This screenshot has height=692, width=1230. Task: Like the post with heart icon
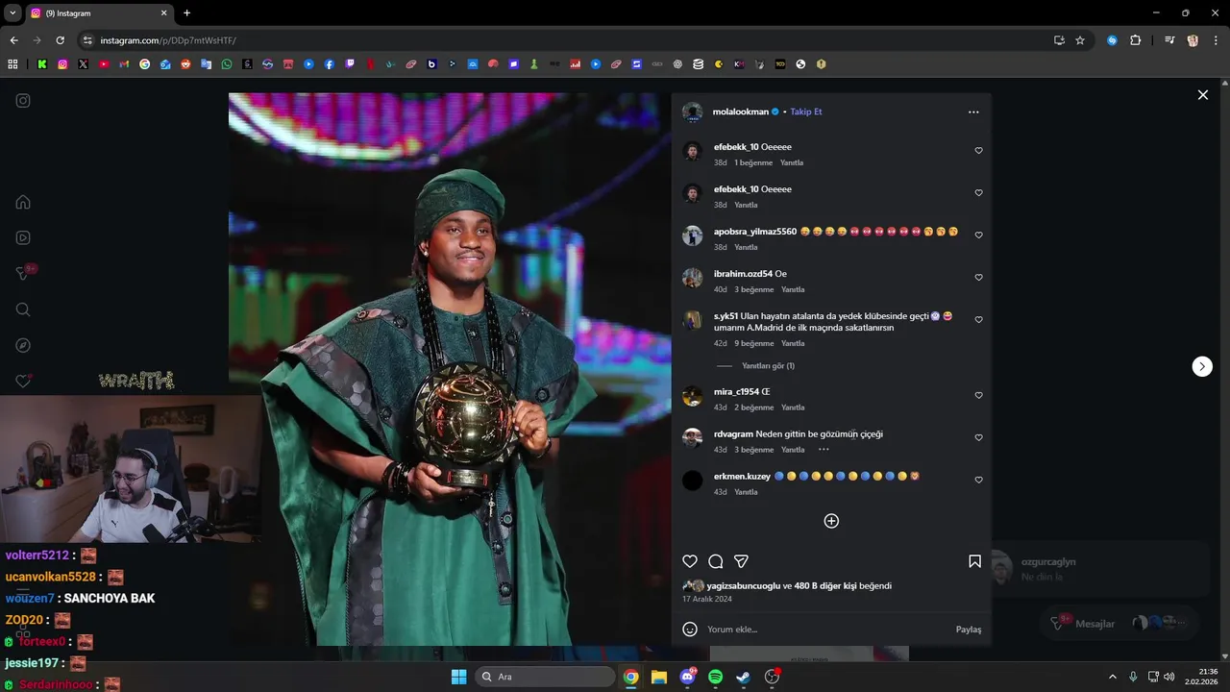coord(689,561)
